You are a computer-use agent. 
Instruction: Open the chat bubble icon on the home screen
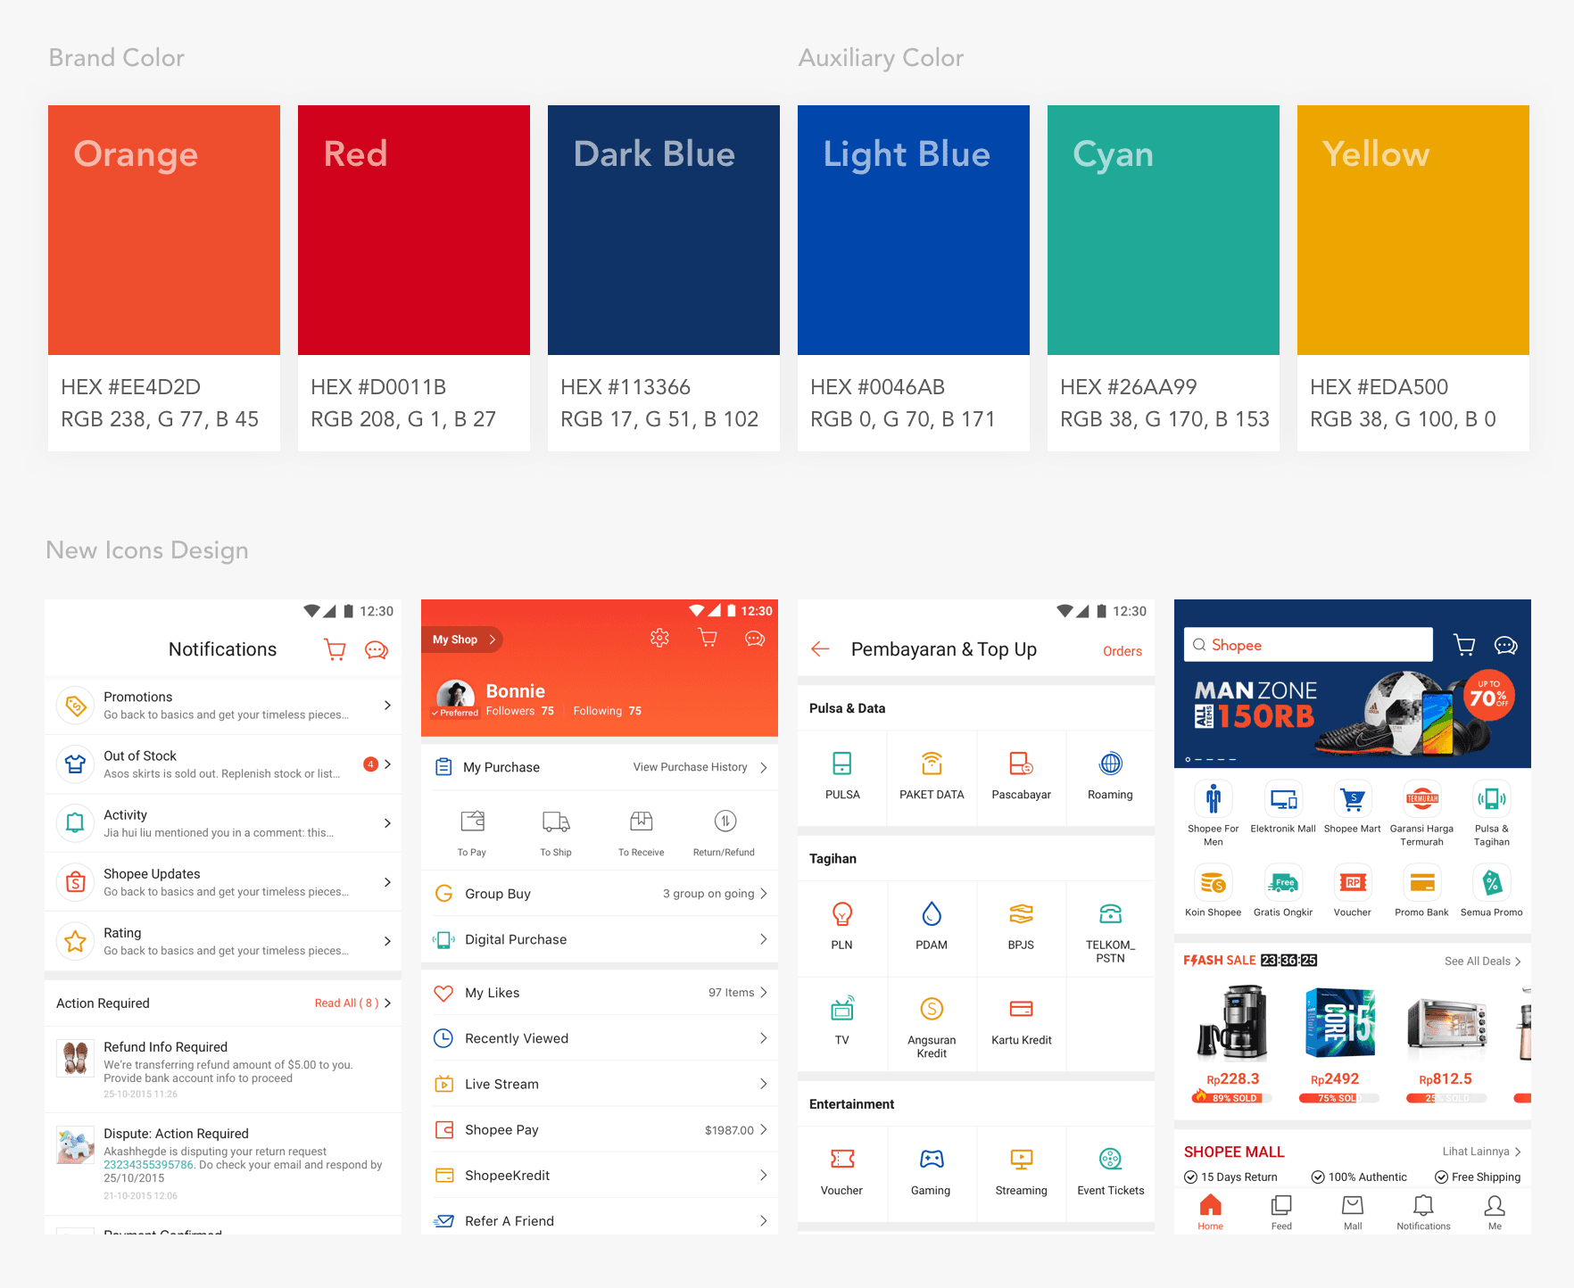1505,645
